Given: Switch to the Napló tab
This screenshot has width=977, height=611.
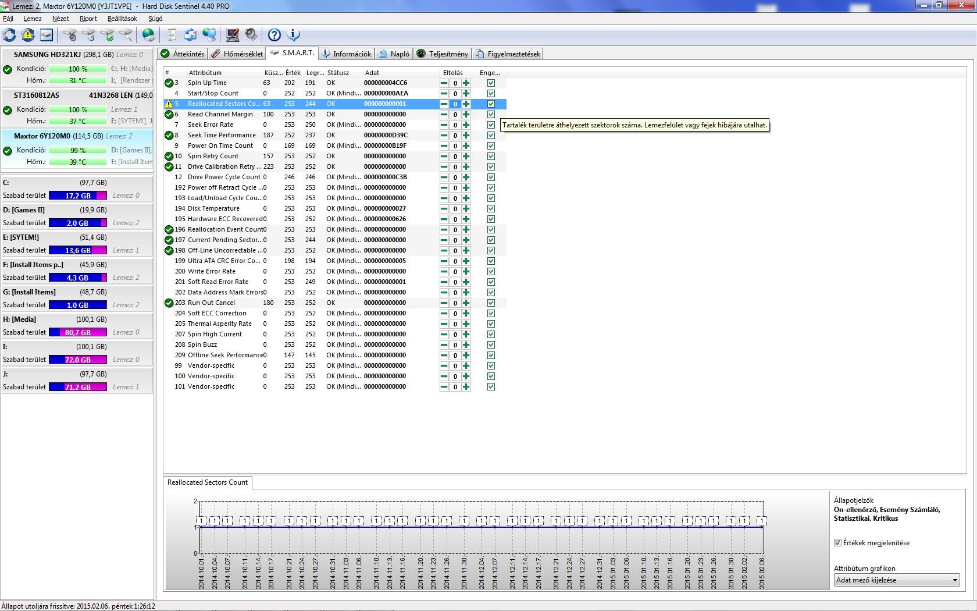Looking at the screenshot, I should (x=394, y=54).
